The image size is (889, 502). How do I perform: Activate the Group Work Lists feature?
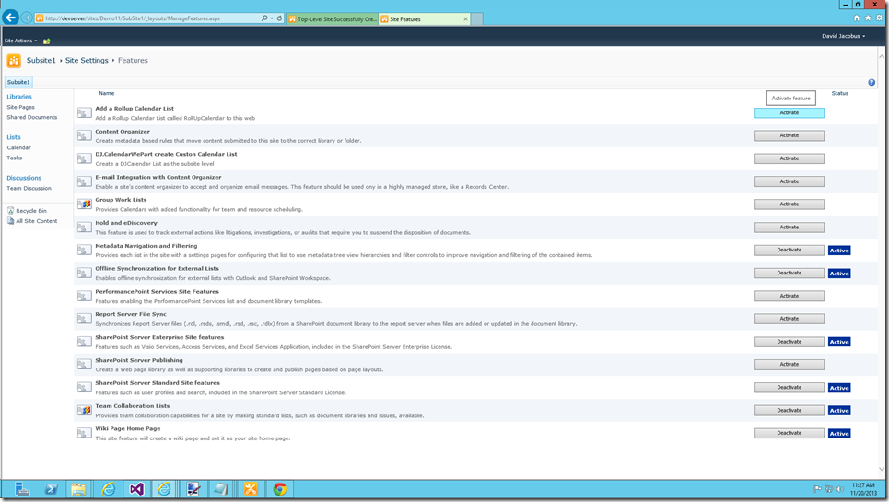coord(790,204)
